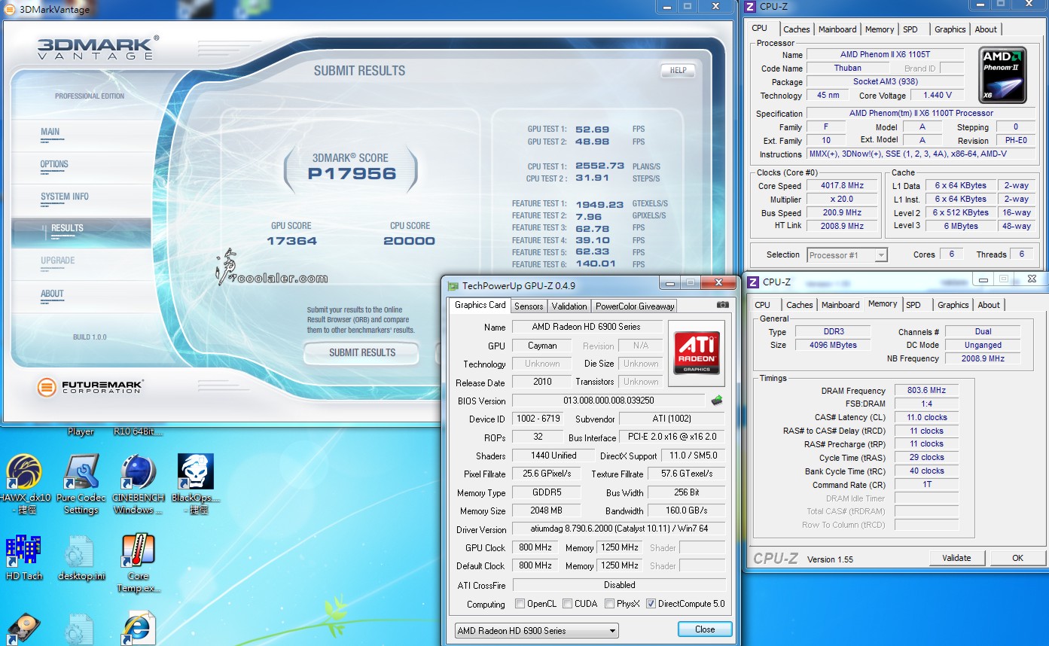Click title bar icon of CPU-Z memory window
This screenshot has width=1049, height=646.
tap(752, 282)
